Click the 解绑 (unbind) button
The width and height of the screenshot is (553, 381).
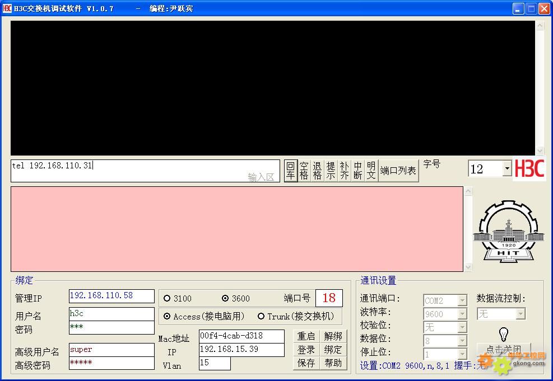(x=333, y=336)
